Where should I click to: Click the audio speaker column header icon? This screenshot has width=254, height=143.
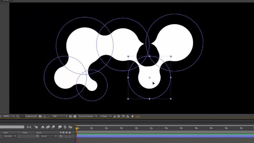click(63, 133)
